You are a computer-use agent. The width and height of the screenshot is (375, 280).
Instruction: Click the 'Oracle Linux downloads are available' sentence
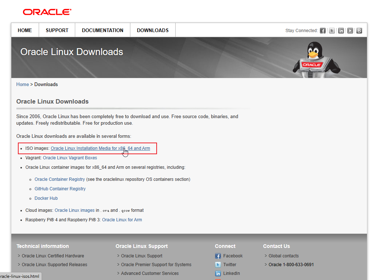[x=74, y=136]
